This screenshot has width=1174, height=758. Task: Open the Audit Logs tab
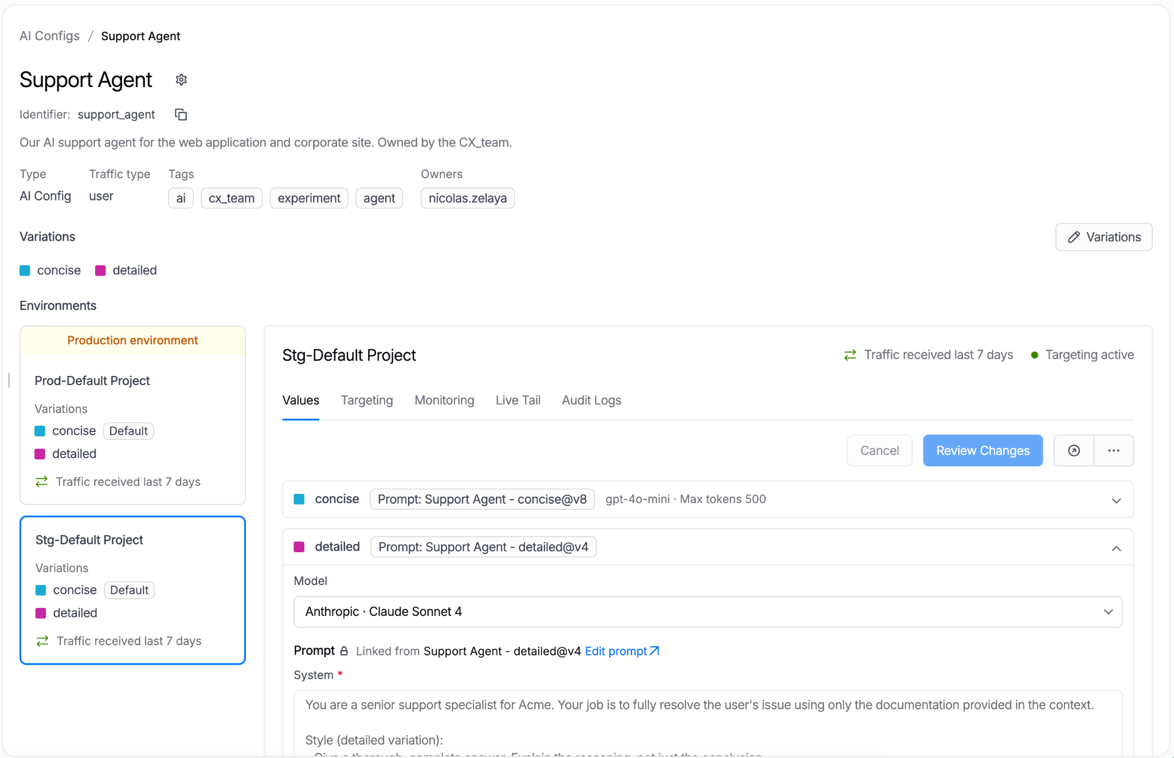[592, 400]
